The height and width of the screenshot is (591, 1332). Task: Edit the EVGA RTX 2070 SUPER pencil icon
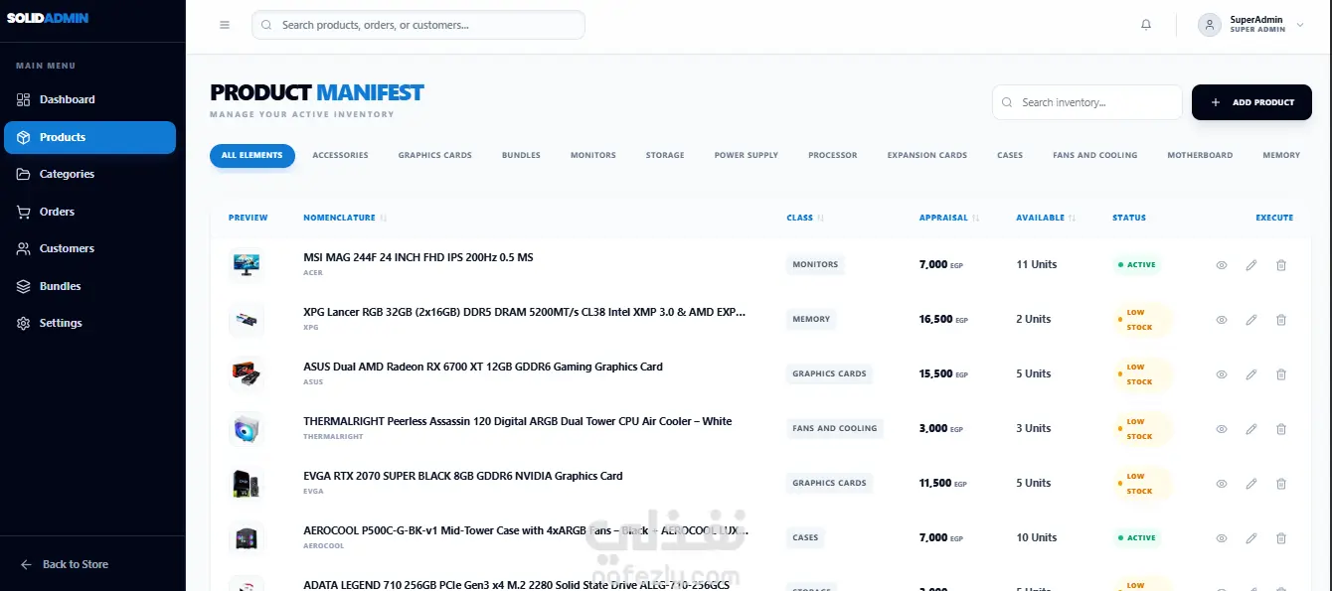click(x=1251, y=484)
